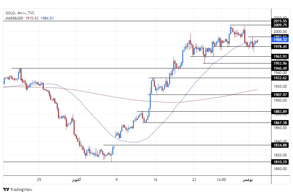
Task: Select the 1810.29 price level label
Action: click(x=280, y=162)
